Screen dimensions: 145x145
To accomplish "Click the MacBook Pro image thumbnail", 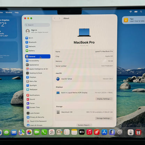I will (84, 32).
